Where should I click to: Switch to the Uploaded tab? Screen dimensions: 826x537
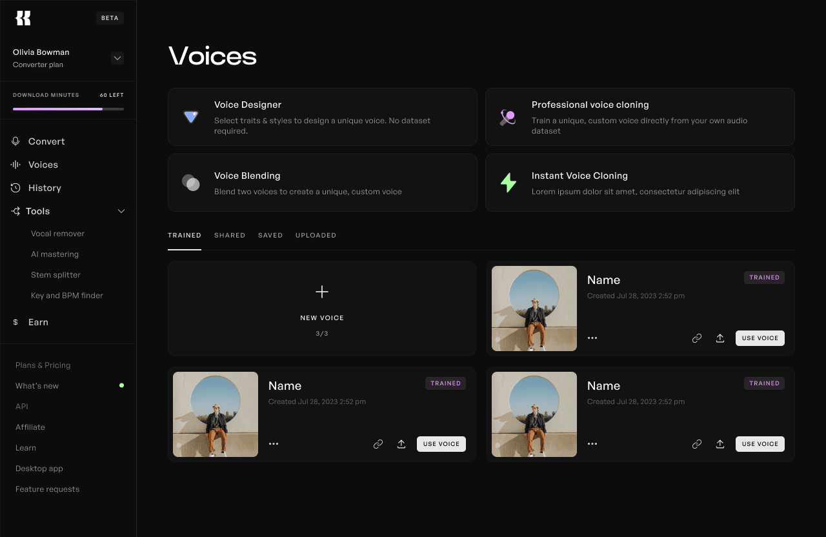click(x=316, y=236)
